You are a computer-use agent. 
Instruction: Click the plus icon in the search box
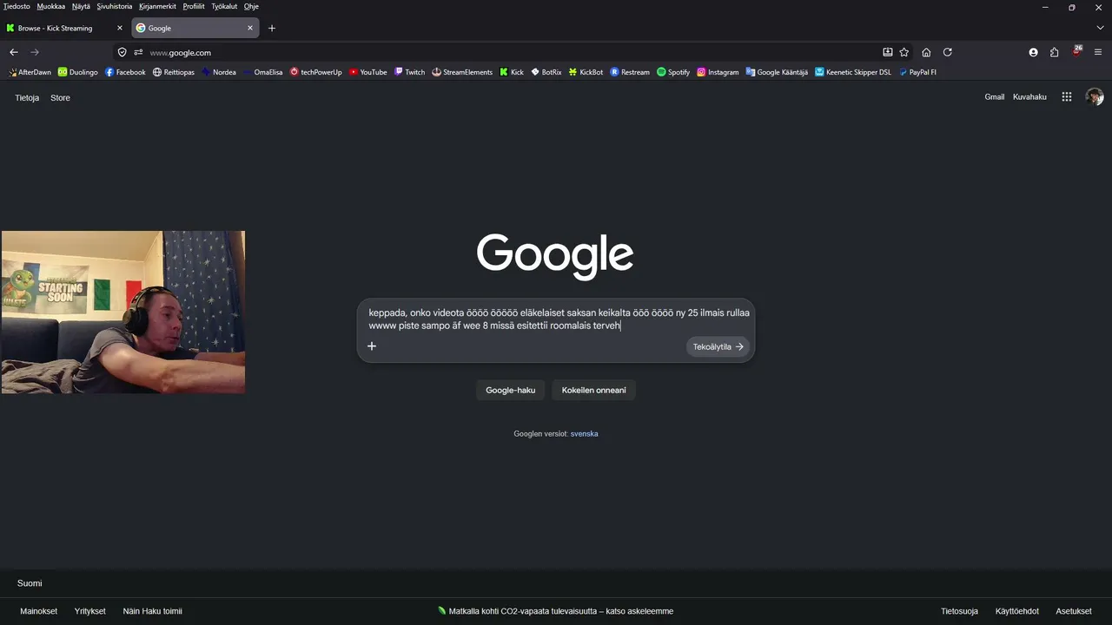[x=372, y=346]
